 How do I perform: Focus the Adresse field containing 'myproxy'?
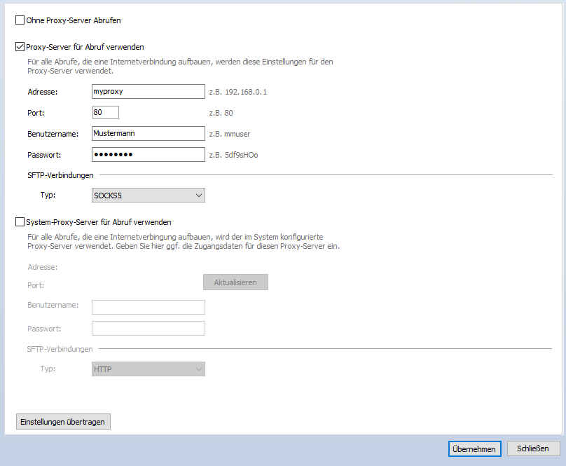click(148, 91)
